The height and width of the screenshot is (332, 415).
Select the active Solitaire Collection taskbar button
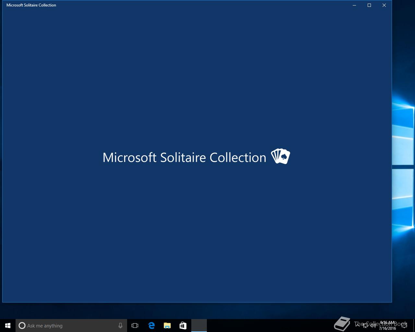(x=199, y=326)
